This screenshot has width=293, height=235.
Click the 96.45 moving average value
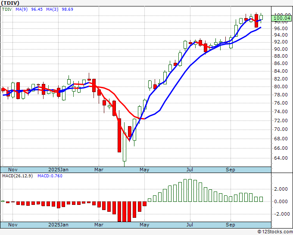[37, 9]
